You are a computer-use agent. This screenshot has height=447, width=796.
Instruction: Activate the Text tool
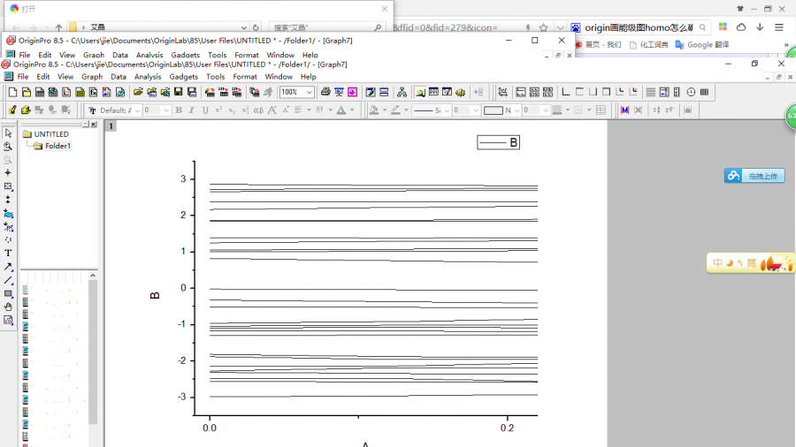point(8,253)
